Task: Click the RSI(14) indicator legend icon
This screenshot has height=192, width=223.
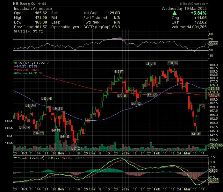Action: point(15,31)
